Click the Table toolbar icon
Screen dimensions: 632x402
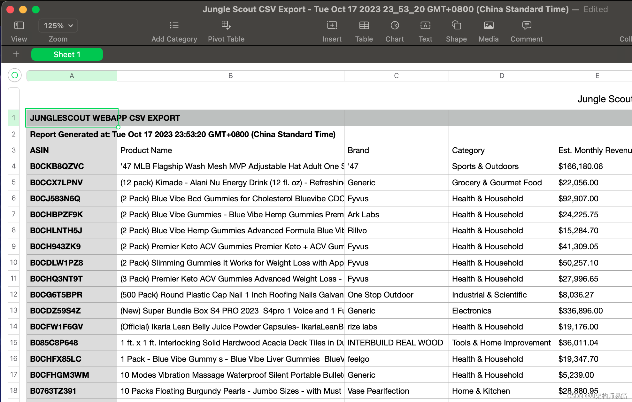point(364,25)
